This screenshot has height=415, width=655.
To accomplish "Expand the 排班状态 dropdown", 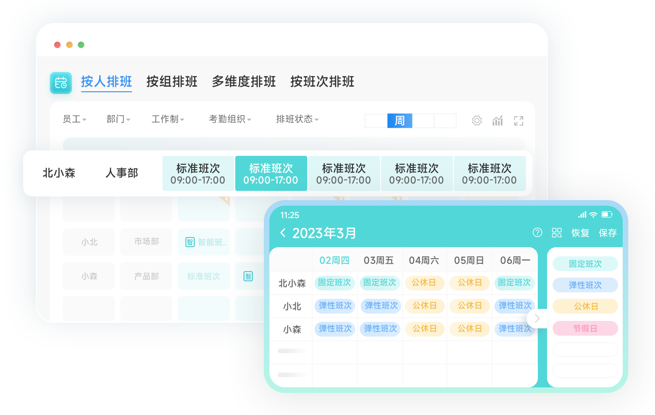I will (297, 119).
